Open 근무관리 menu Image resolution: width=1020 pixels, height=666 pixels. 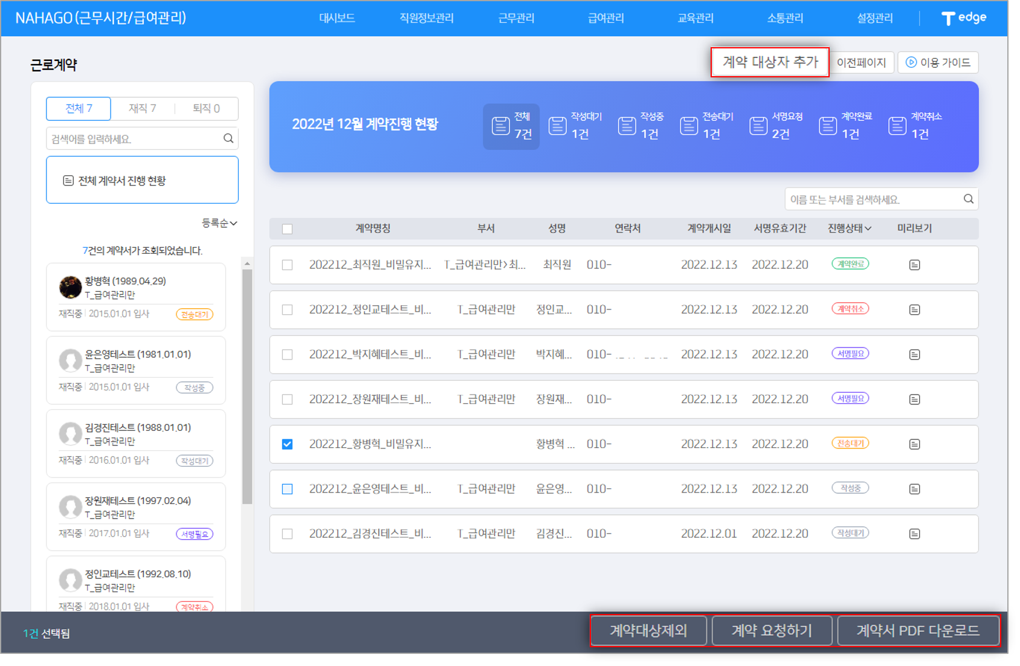pyautogui.click(x=516, y=18)
